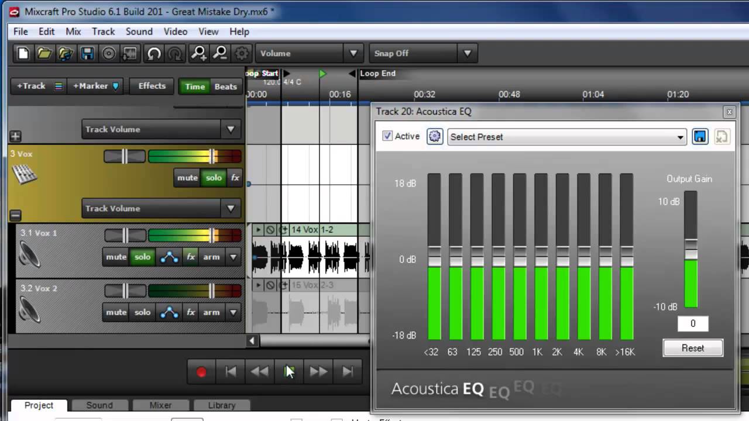
Task: Open fx for the 3 Vox submix
Action: [235, 178]
